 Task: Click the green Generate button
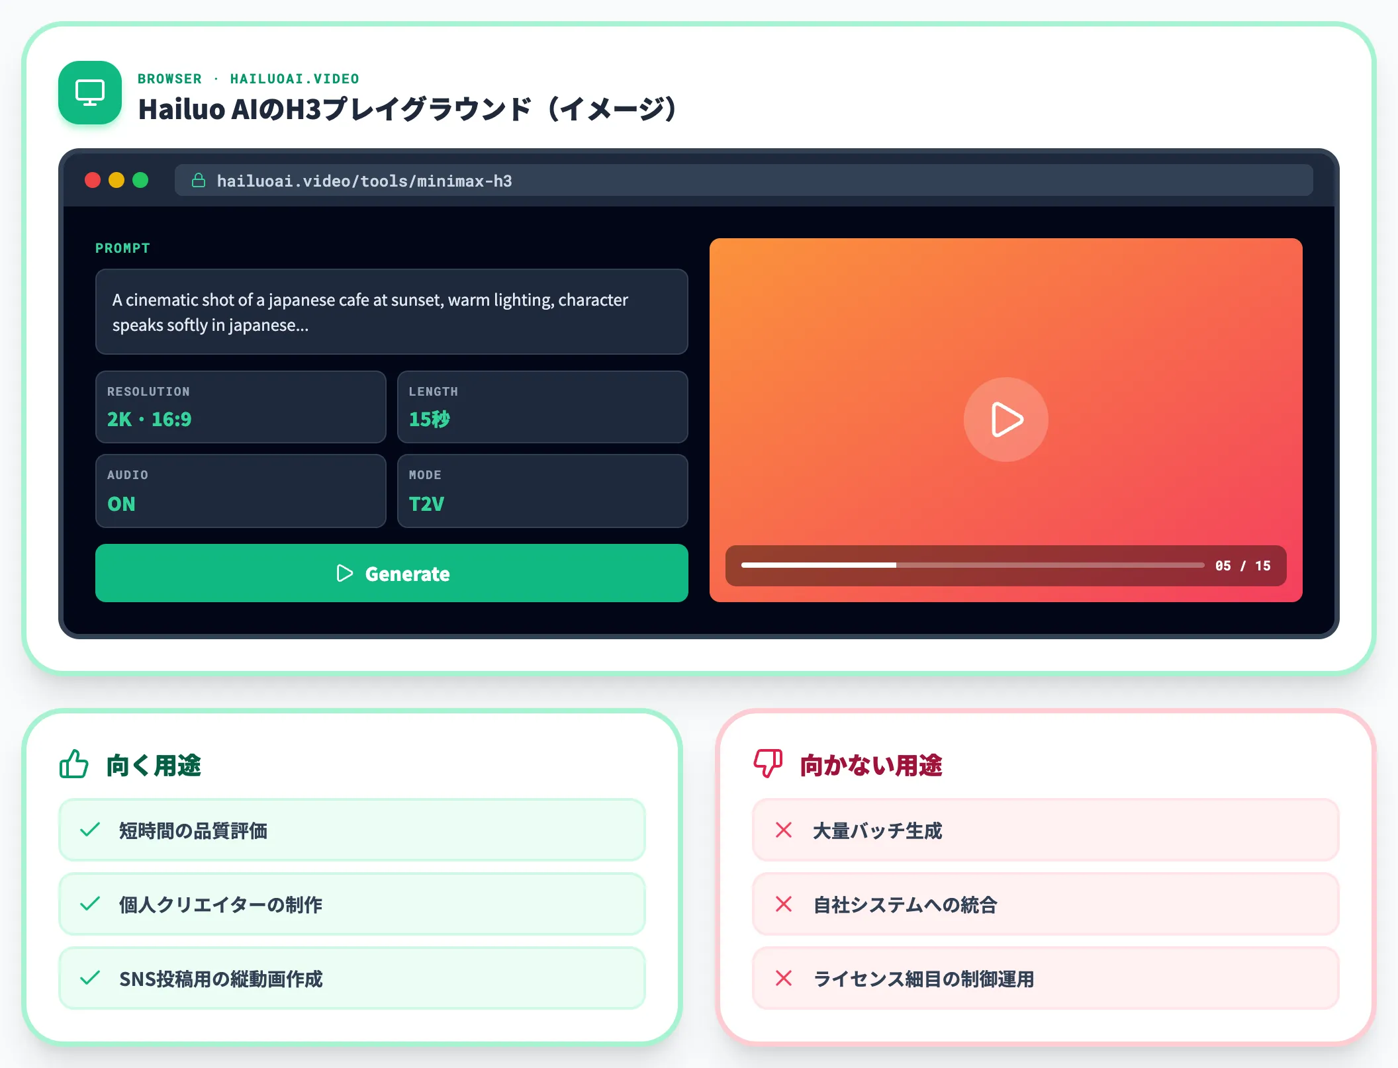tap(392, 573)
